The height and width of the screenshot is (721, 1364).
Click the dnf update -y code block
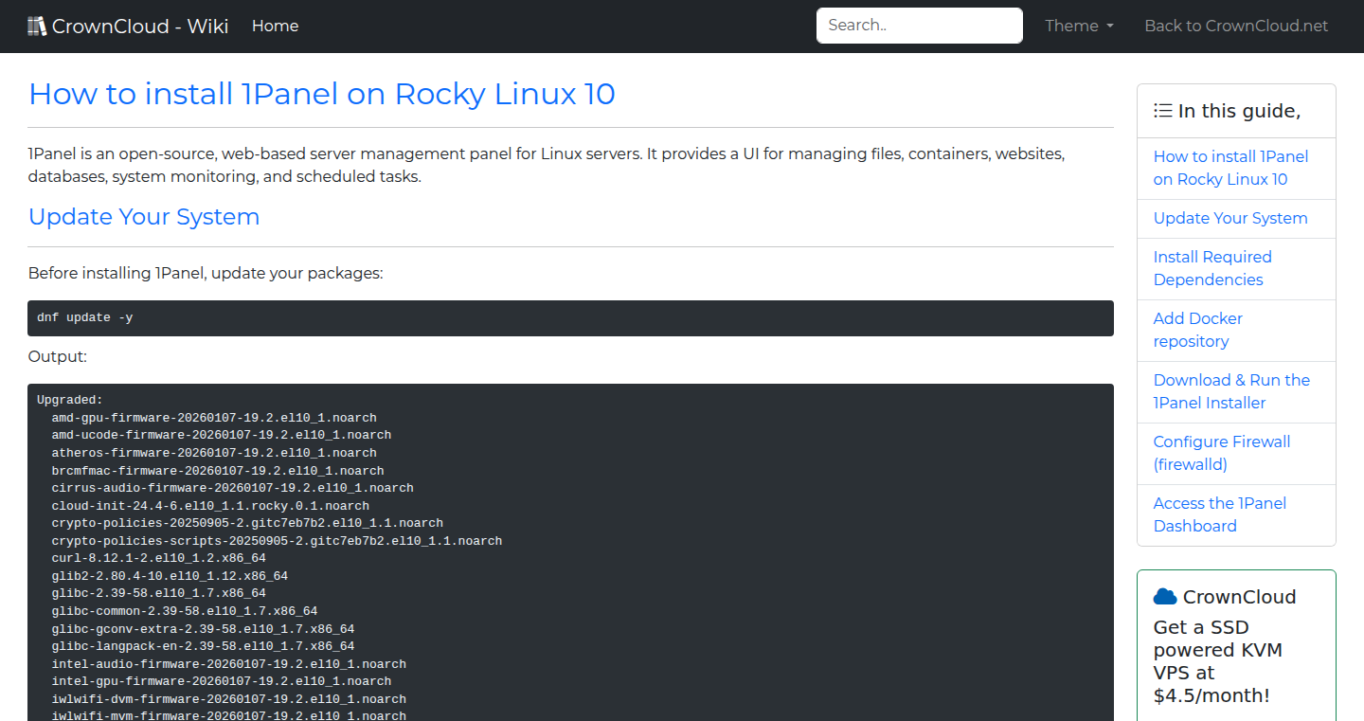(x=571, y=318)
